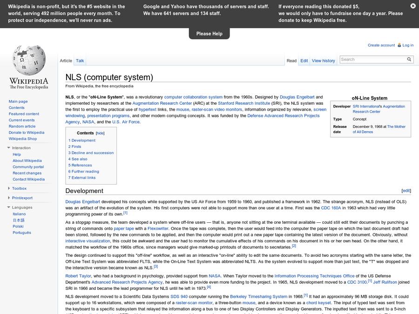Switch language to Português

[21, 233]
